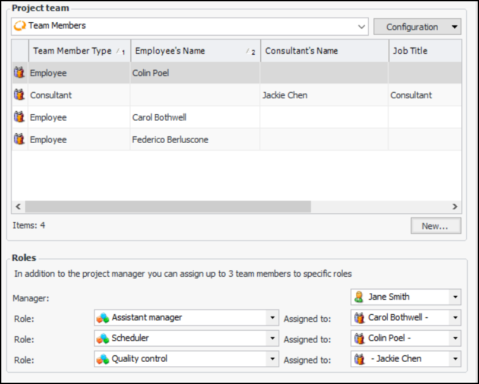Open the Configuration dropdown arrow
Image resolution: width=479 pixels, height=384 pixels.
pyautogui.click(x=454, y=27)
